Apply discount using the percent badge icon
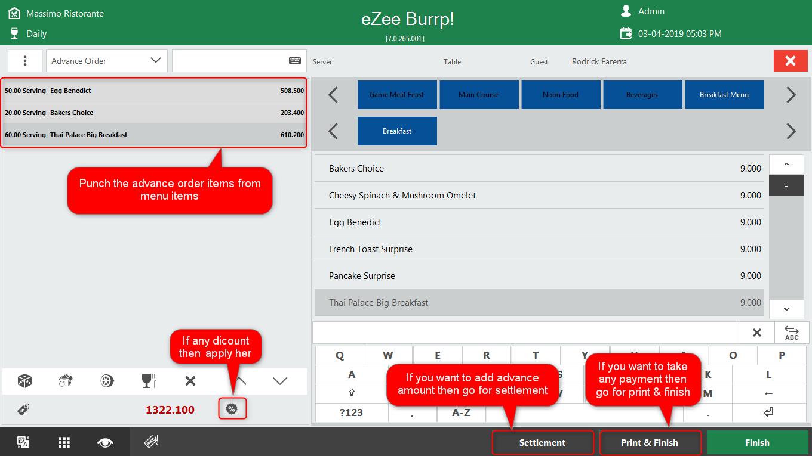The height and width of the screenshot is (456, 812). click(x=232, y=409)
